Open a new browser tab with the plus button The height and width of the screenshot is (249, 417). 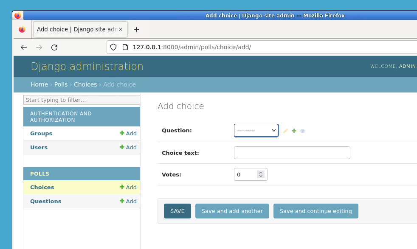pyautogui.click(x=137, y=29)
